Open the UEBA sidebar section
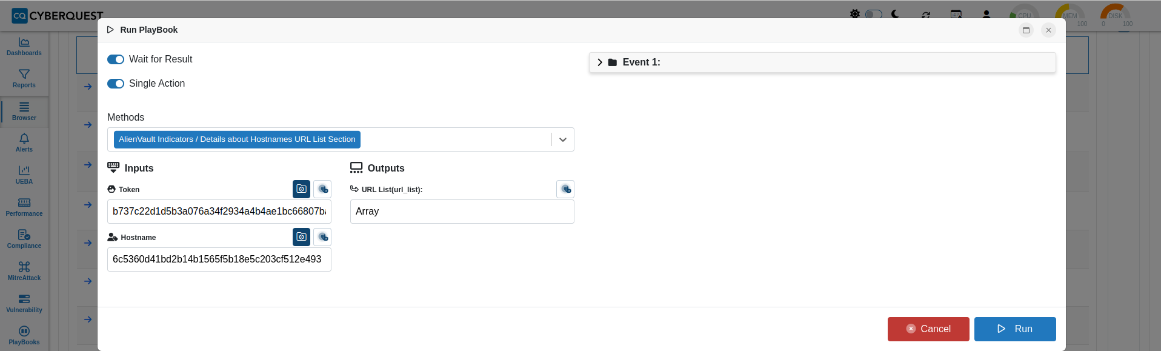1161x351 pixels. point(24,174)
